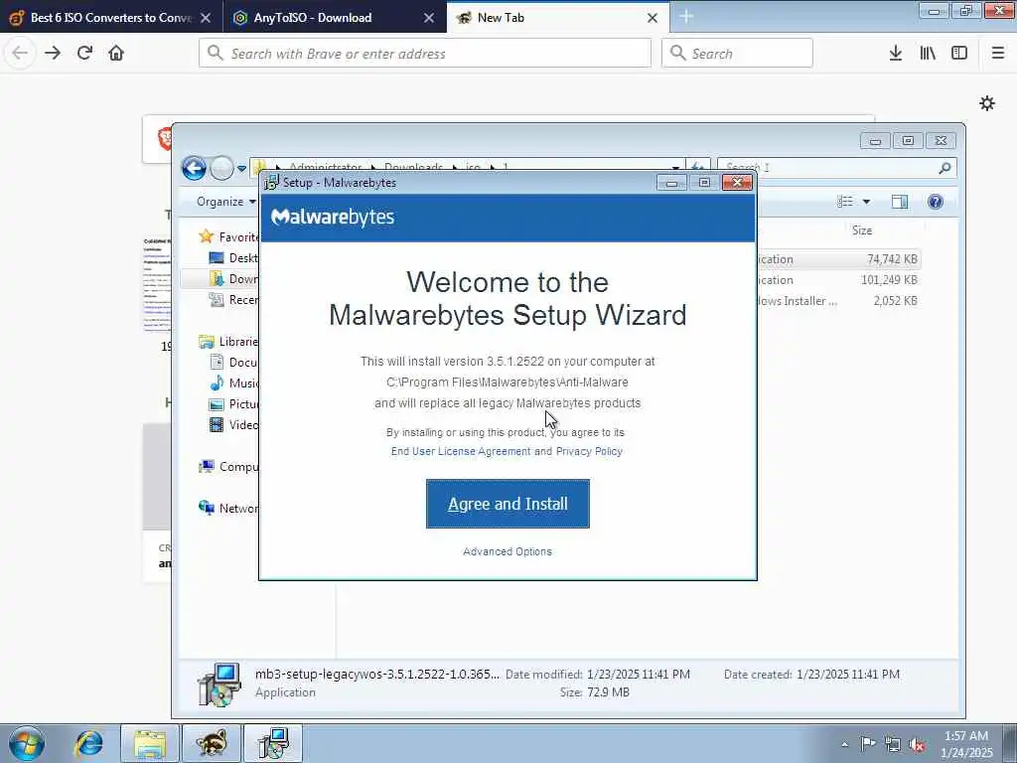Open Music library in sidebar
Screen dimensions: 1017x763
[x=233, y=382]
